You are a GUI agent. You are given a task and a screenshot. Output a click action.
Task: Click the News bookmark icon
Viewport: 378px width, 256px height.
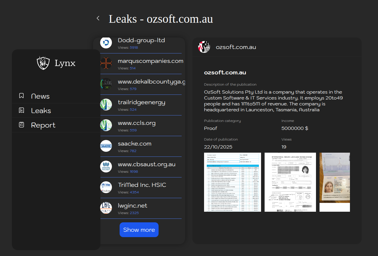point(21,96)
